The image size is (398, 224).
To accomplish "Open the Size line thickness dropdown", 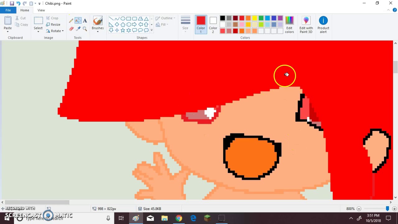I will point(185,25).
